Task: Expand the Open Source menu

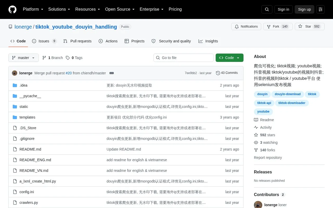Action: [120, 9]
